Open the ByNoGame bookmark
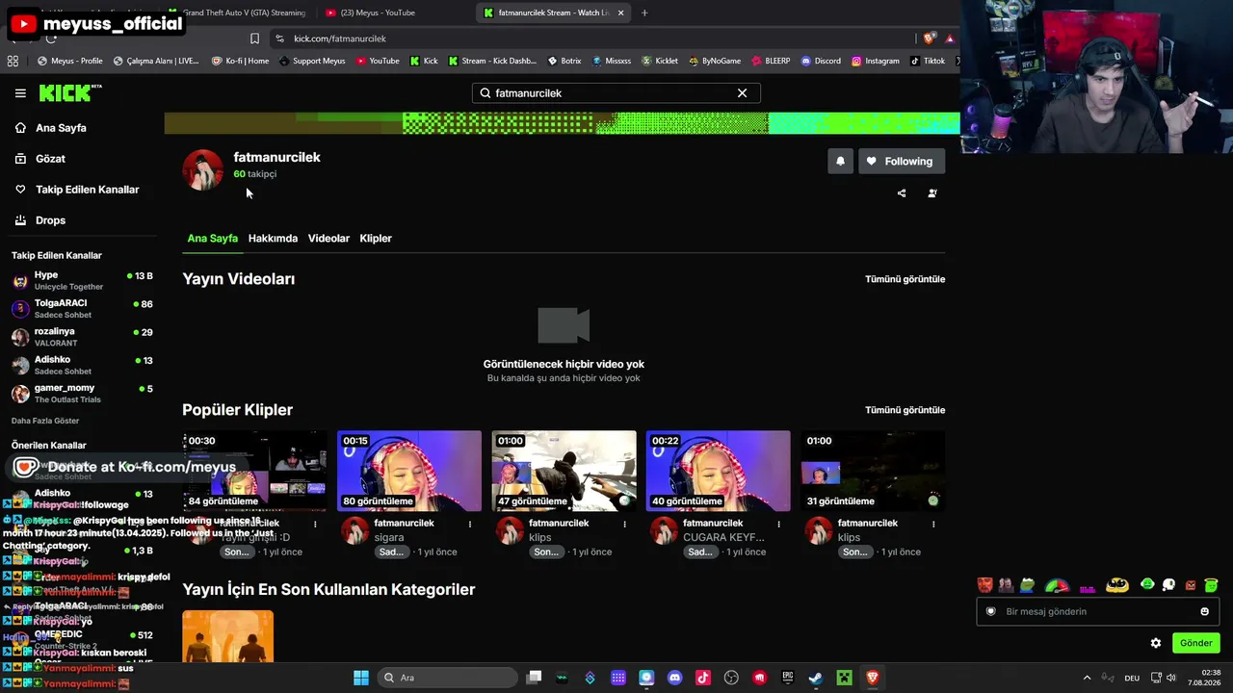1233x693 pixels. [x=715, y=61]
